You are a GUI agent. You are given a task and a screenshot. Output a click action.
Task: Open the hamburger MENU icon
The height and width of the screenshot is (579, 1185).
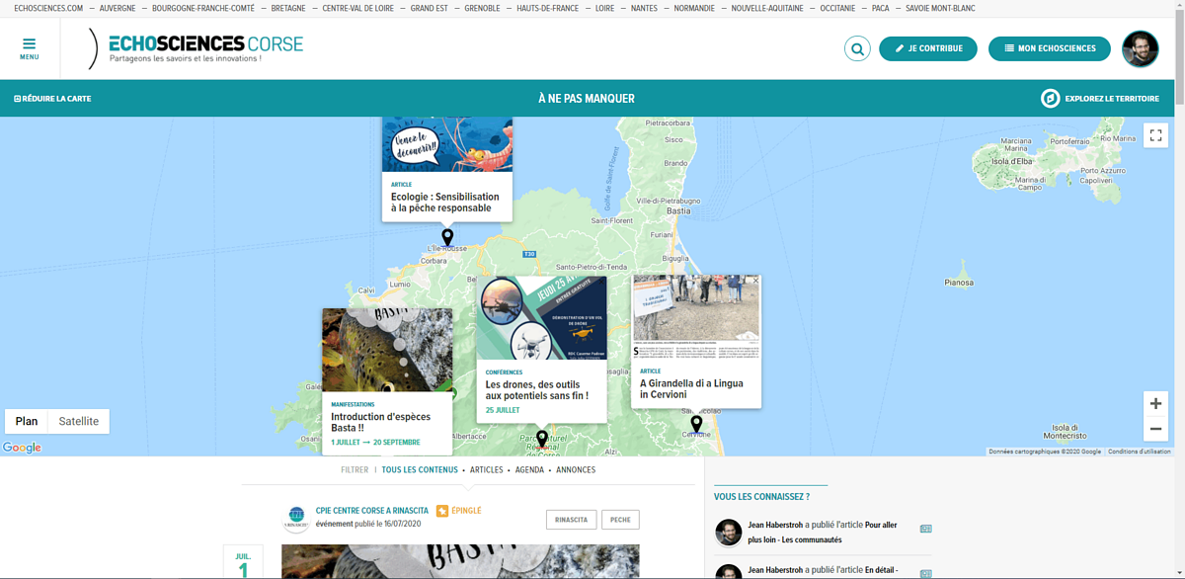tap(29, 48)
